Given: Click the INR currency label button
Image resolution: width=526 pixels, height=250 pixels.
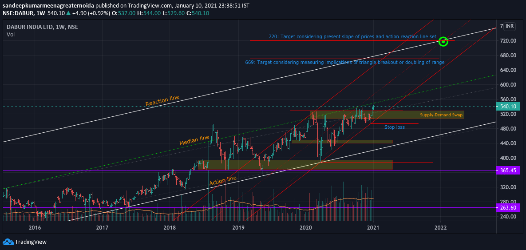Looking at the screenshot, I should (x=510, y=26).
